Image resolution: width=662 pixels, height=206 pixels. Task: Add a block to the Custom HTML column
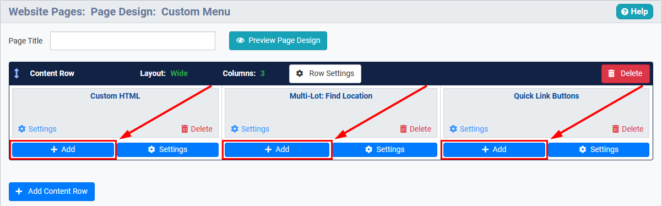point(63,149)
